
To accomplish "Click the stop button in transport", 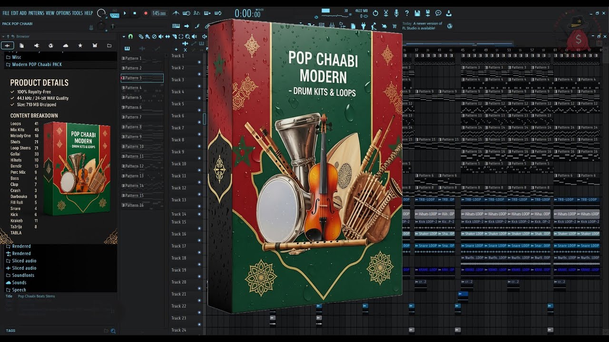I will point(135,13).
